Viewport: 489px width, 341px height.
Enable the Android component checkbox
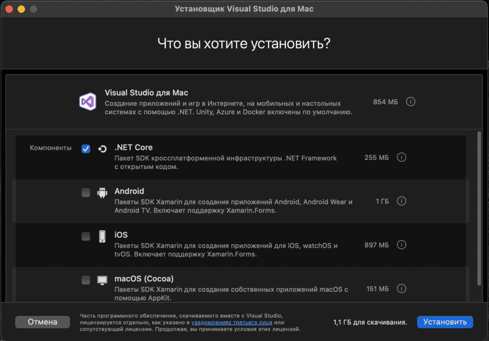click(86, 193)
